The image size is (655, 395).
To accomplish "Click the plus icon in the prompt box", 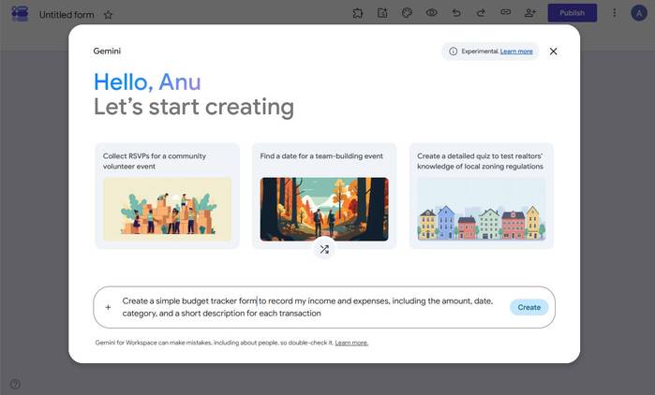I will (x=108, y=307).
